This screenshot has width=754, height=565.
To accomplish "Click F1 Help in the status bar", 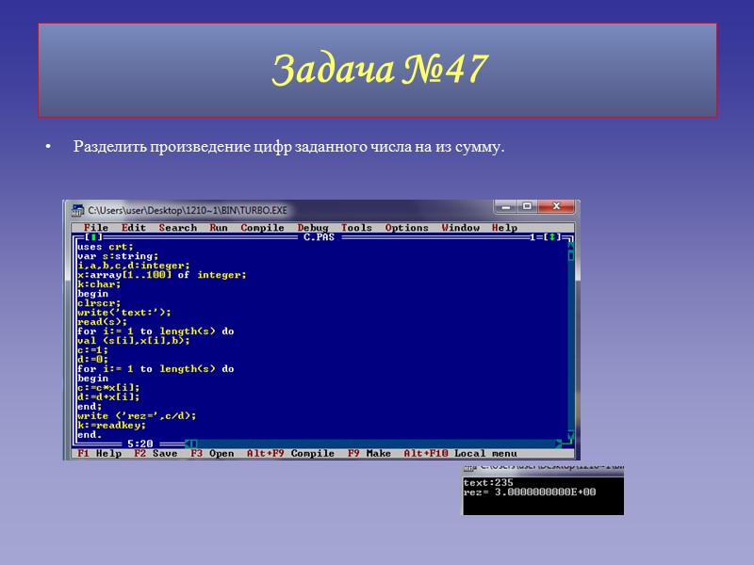I will (x=99, y=453).
